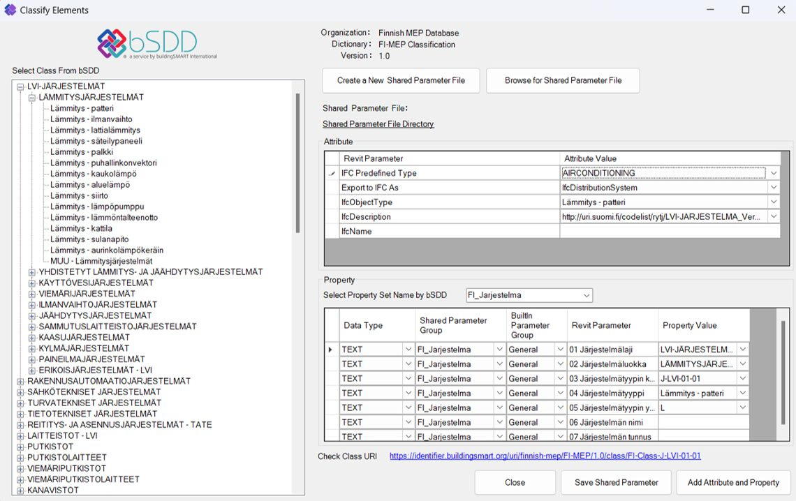Expand ERIKOISJÄRJESTELMÄT - LVI node

(32, 371)
